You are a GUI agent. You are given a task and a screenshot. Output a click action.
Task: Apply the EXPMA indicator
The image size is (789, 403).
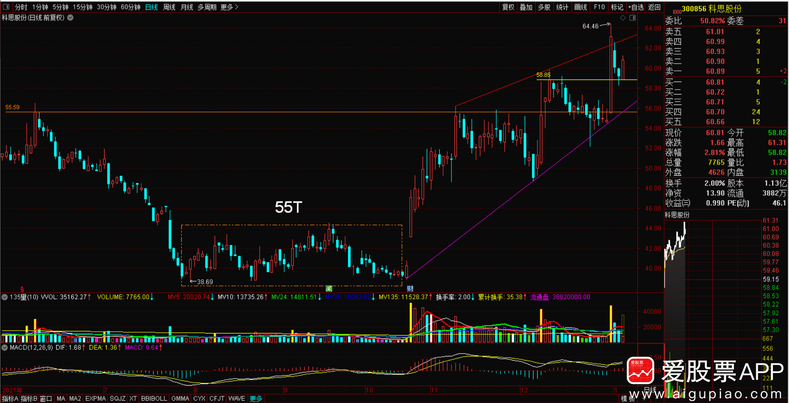95,398
